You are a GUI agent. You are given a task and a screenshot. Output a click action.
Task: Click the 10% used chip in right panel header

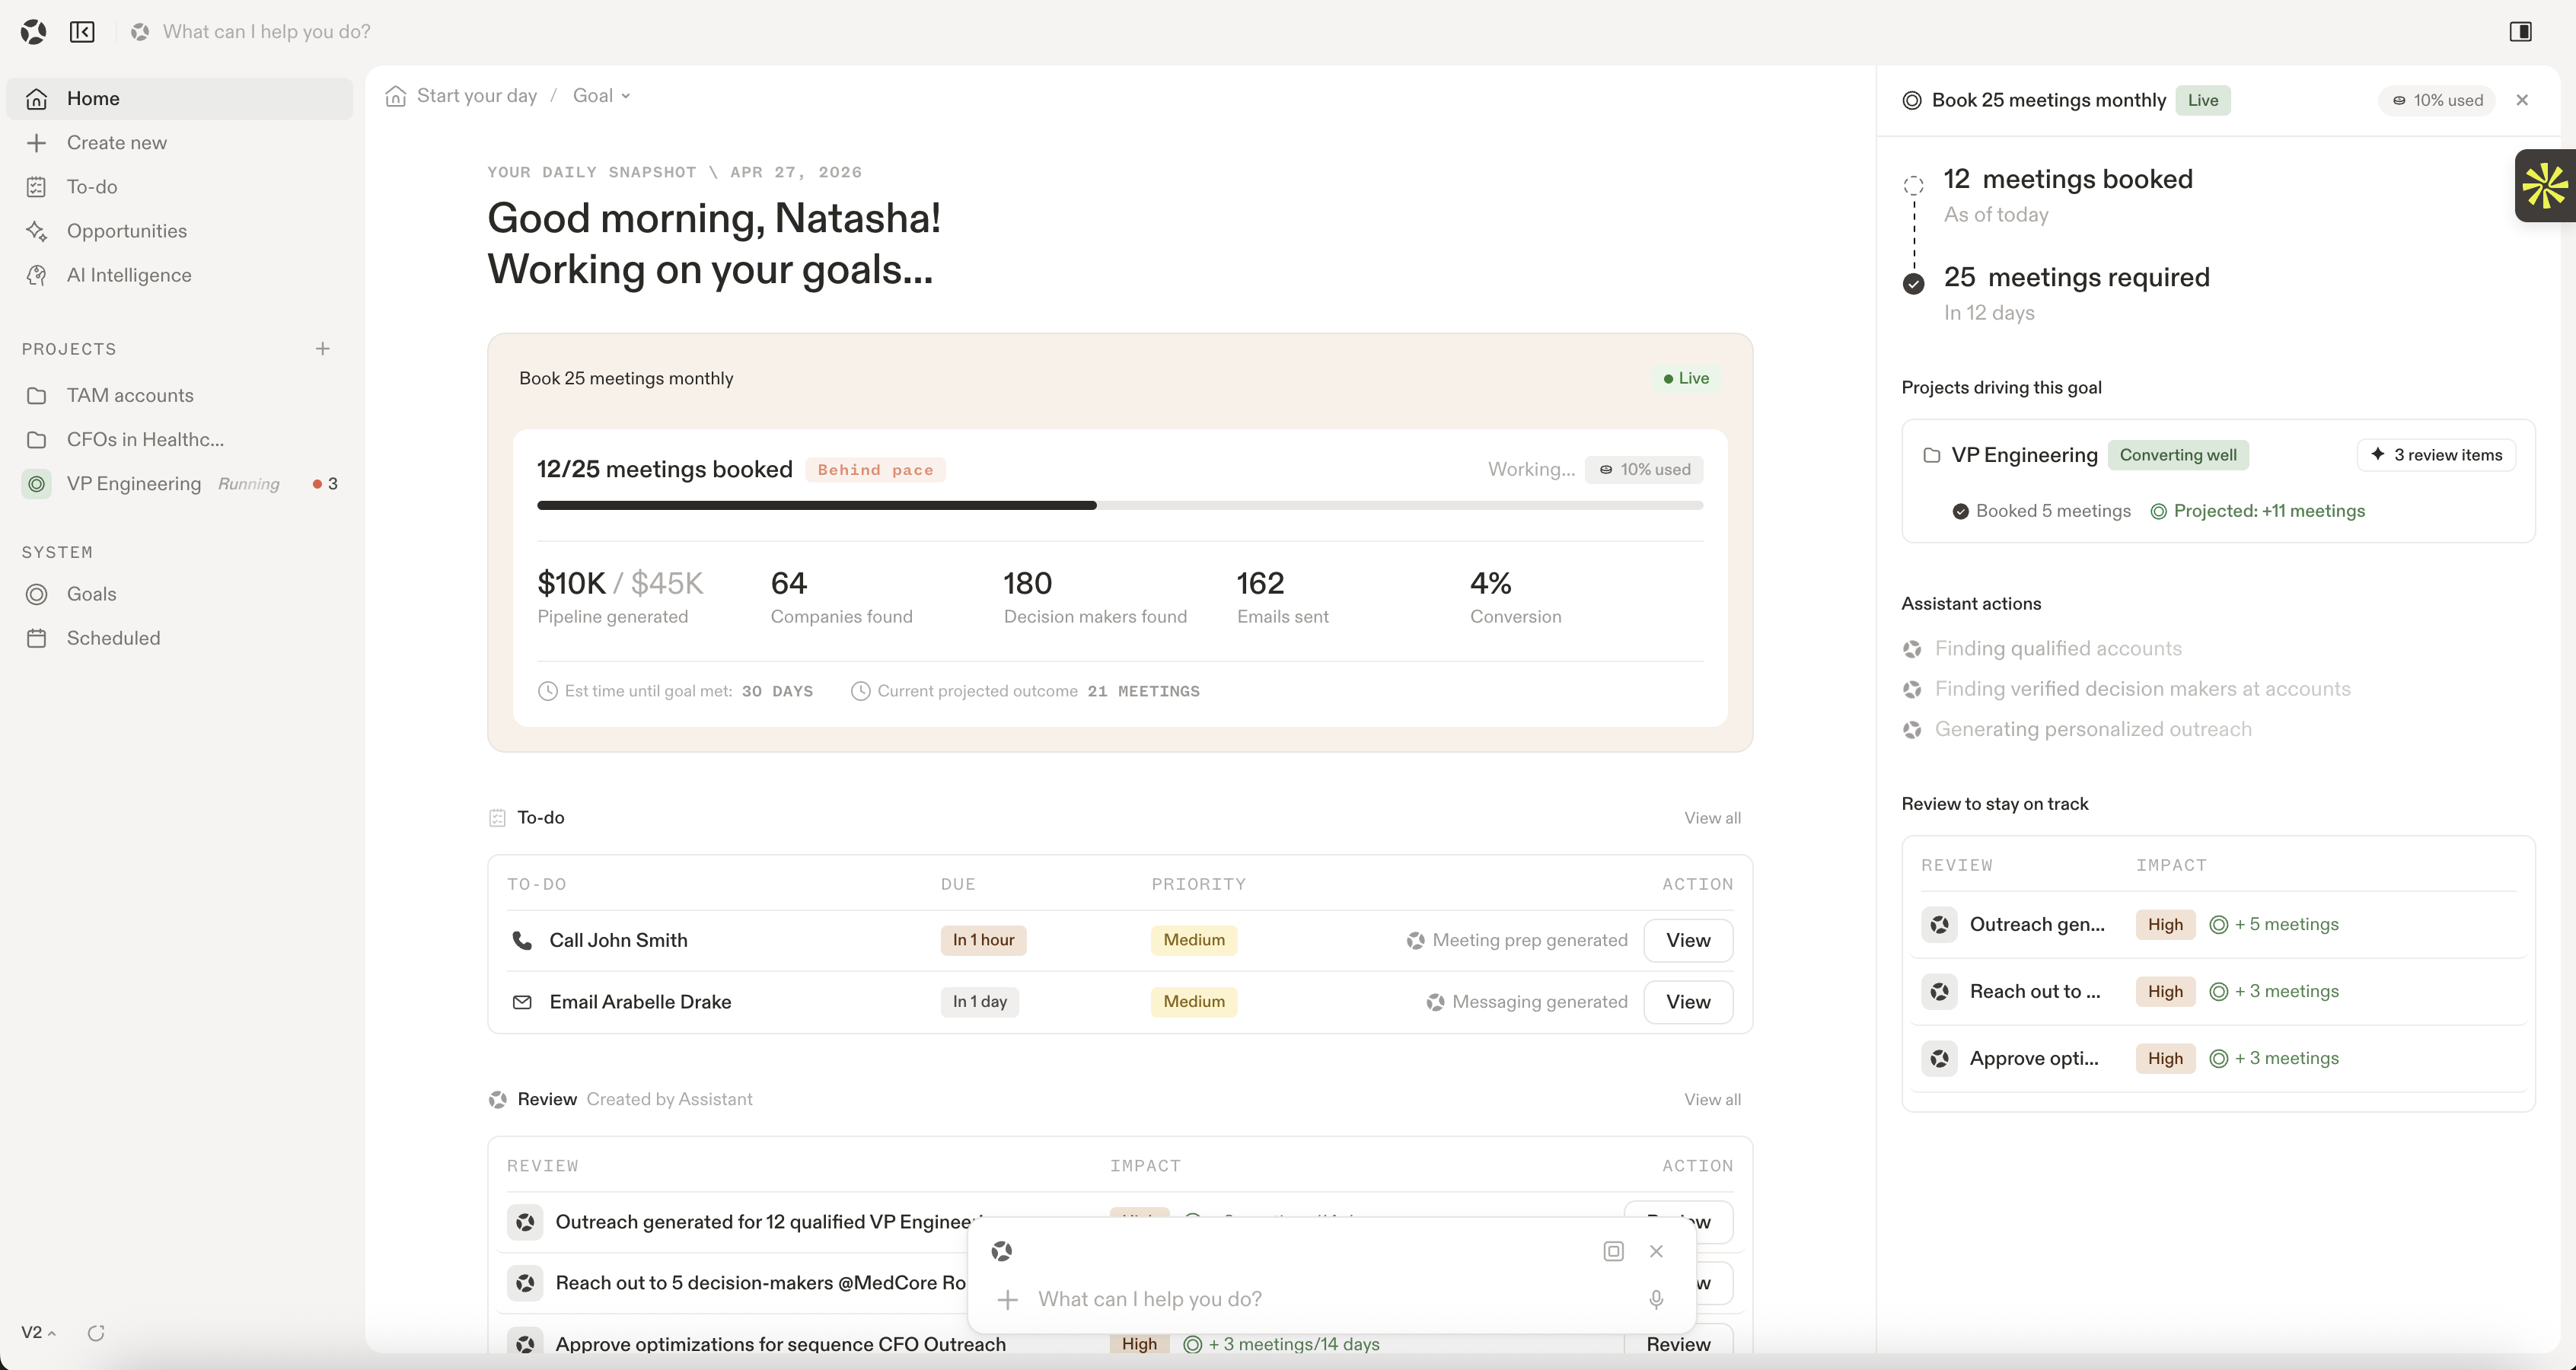coord(2436,100)
